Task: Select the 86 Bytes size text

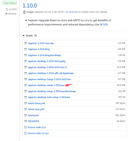Action: (121, 121)
